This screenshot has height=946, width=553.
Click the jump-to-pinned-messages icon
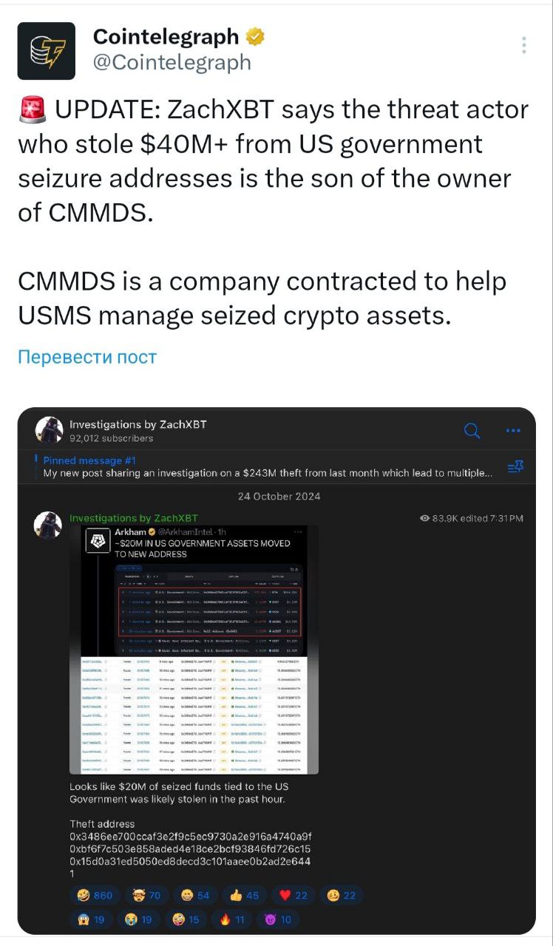515,466
